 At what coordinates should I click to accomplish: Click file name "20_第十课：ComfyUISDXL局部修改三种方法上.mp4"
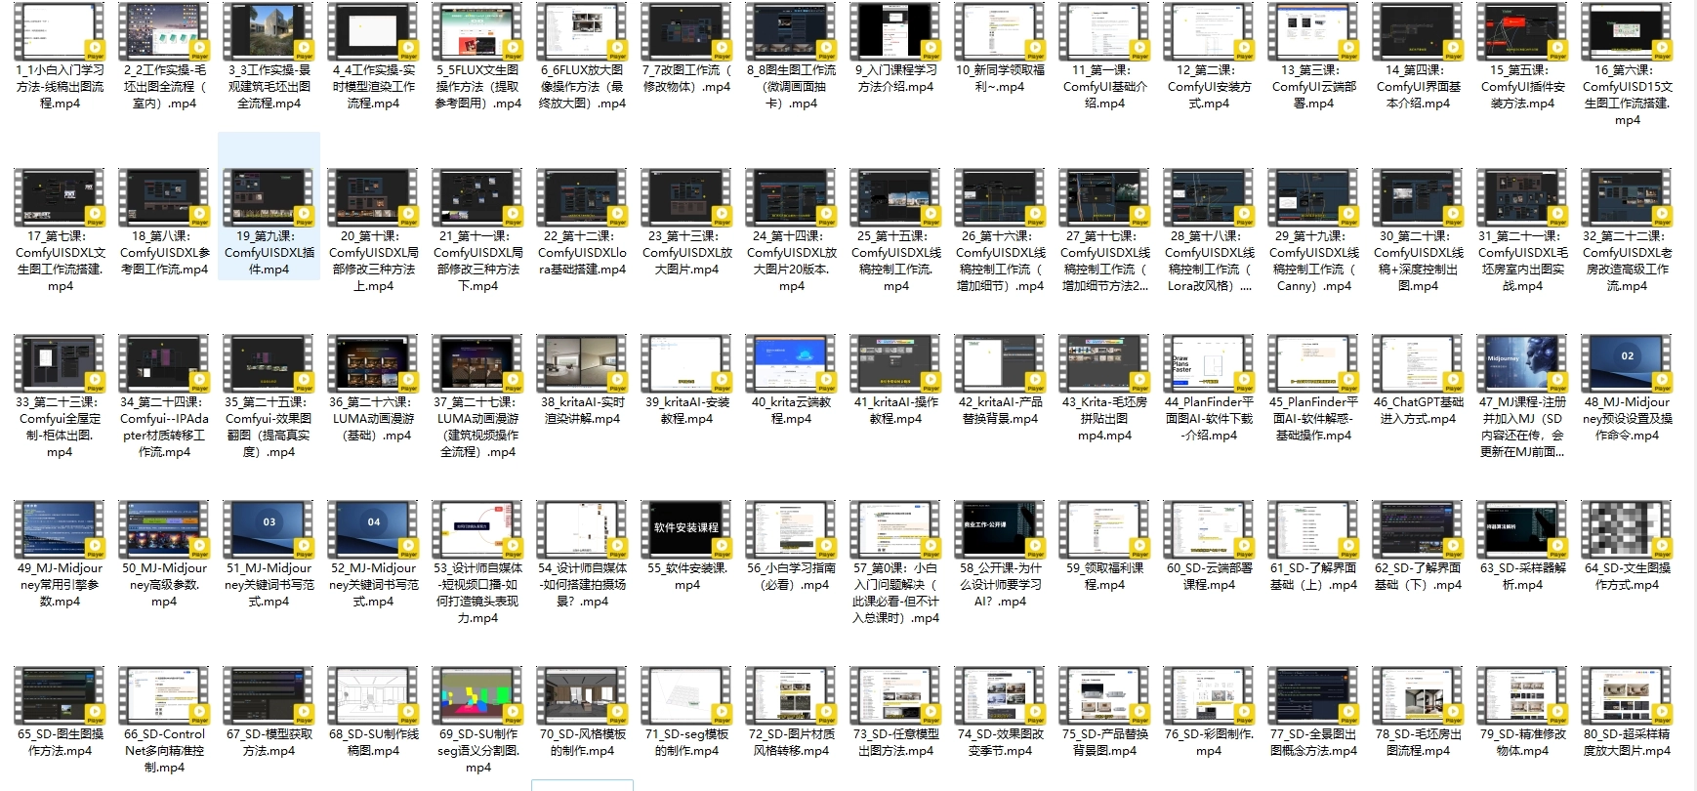click(373, 261)
